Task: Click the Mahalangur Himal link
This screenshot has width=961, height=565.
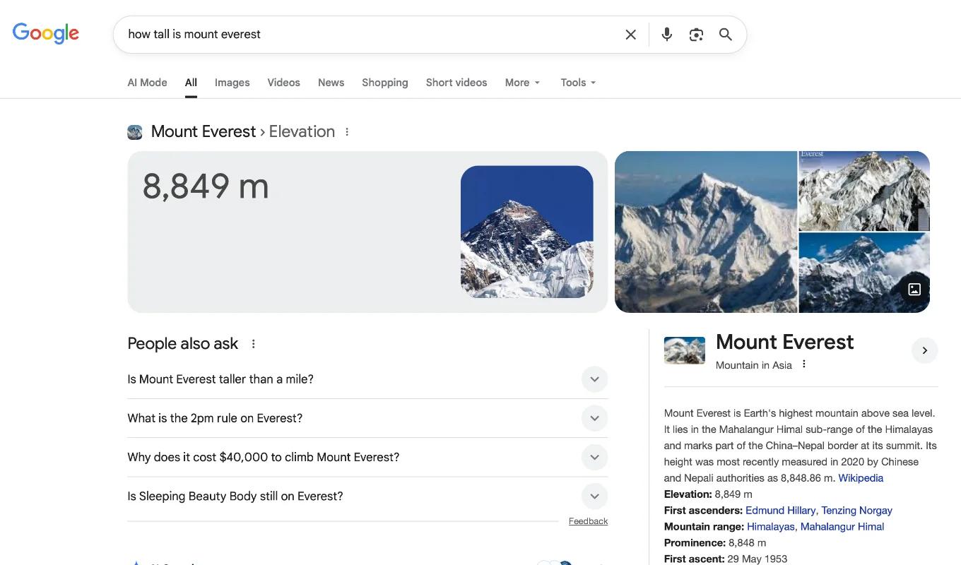Action: point(842,527)
